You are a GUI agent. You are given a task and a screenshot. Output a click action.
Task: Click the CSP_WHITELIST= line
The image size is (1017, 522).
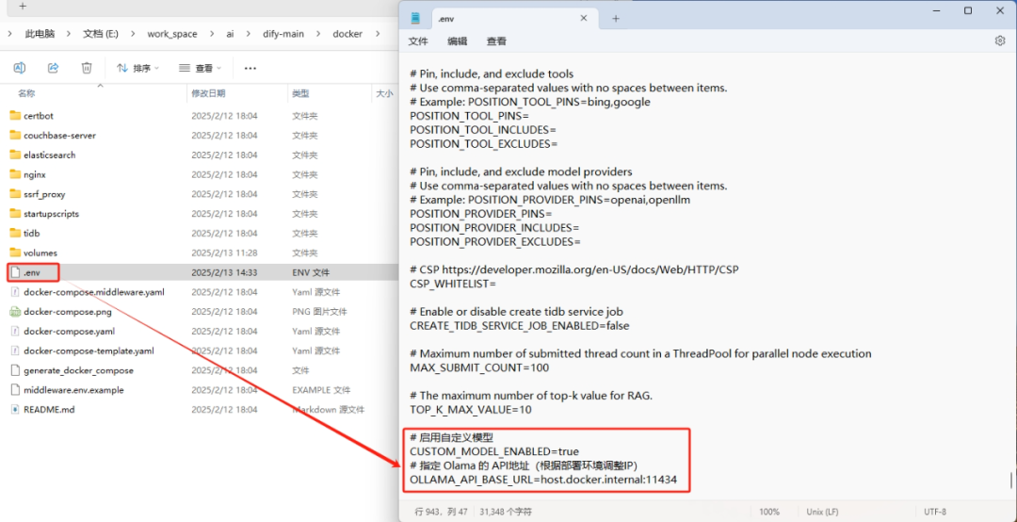(453, 284)
